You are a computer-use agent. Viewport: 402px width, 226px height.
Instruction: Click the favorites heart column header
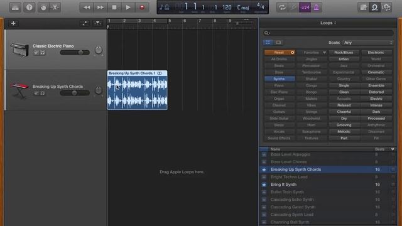(393, 149)
